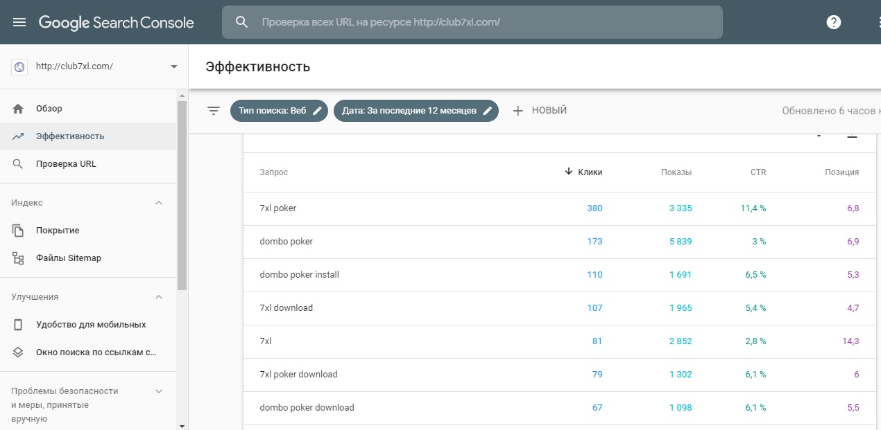Click the magnifier icon next to Проверка URL
This screenshot has height=430, width=881.
[x=19, y=164]
